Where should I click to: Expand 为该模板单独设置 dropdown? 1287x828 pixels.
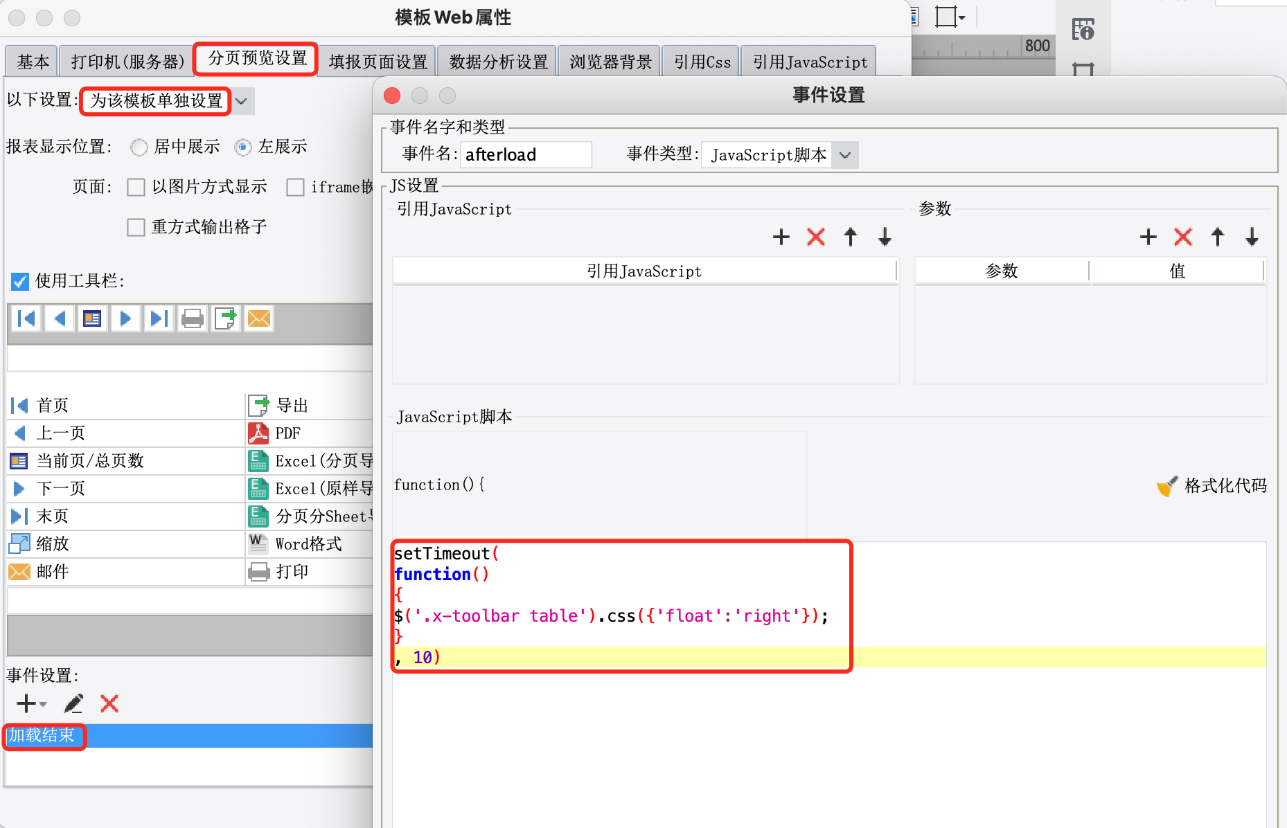[x=241, y=101]
